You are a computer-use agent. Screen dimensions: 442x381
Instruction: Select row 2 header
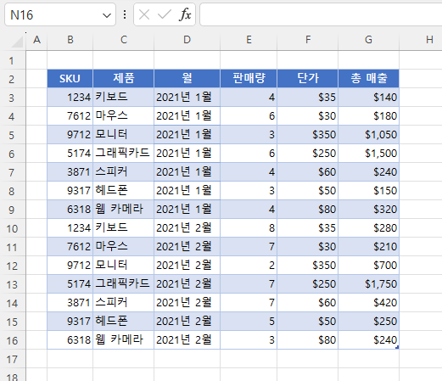[12, 79]
